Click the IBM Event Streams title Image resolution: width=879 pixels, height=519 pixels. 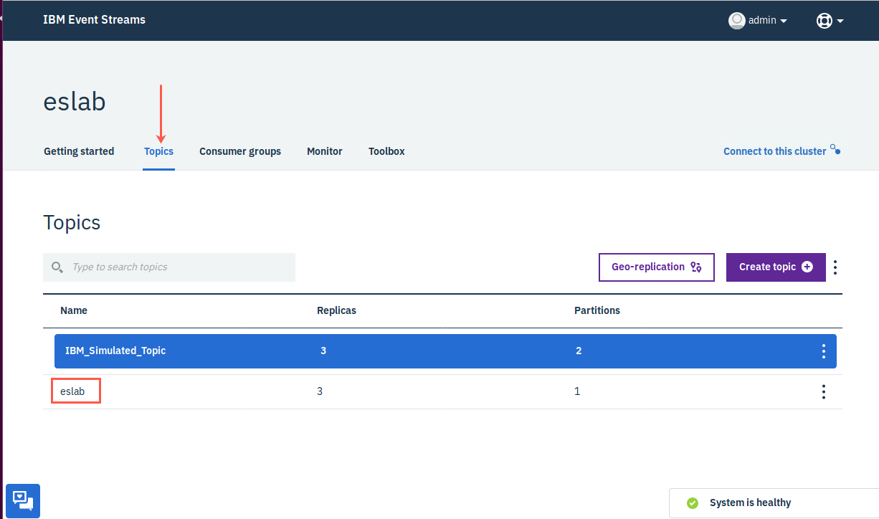pos(94,19)
